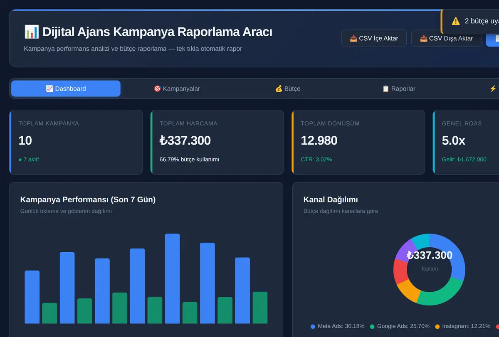Image resolution: width=499 pixels, height=337 pixels.
Task: Click the Instagram legend color dot
Action: click(437, 327)
